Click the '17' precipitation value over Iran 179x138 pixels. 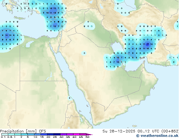point(148,44)
